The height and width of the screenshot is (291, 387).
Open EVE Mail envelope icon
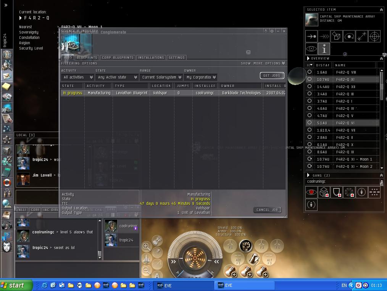click(x=6, y=76)
